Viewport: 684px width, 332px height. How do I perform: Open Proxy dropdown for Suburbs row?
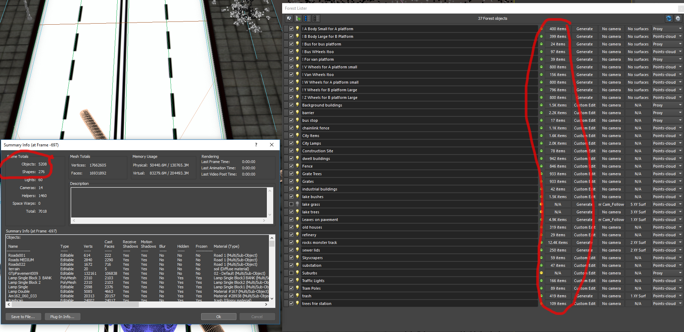point(667,273)
